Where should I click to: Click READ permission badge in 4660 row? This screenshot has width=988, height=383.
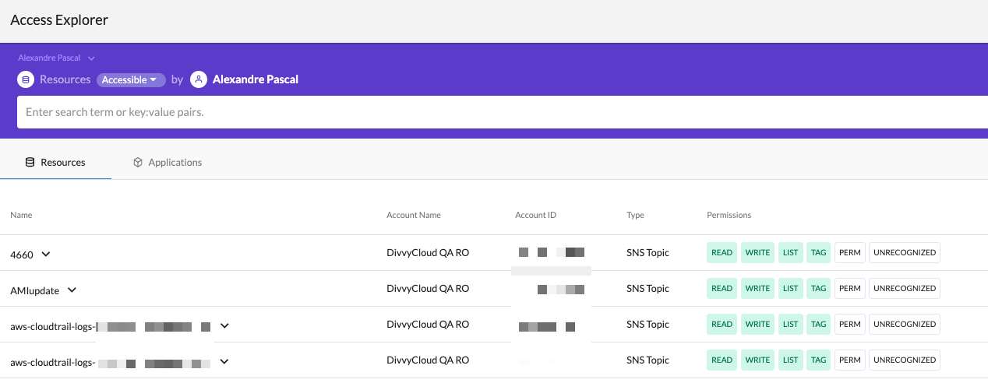[x=722, y=253]
